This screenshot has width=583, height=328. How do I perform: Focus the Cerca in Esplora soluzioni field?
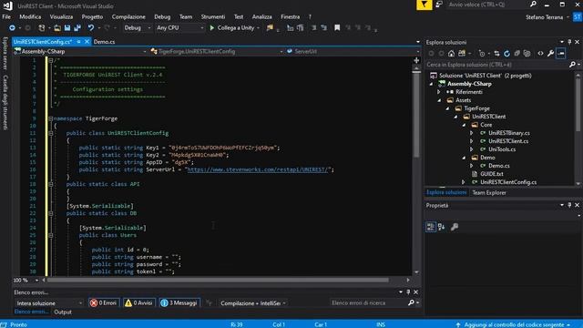point(497,65)
